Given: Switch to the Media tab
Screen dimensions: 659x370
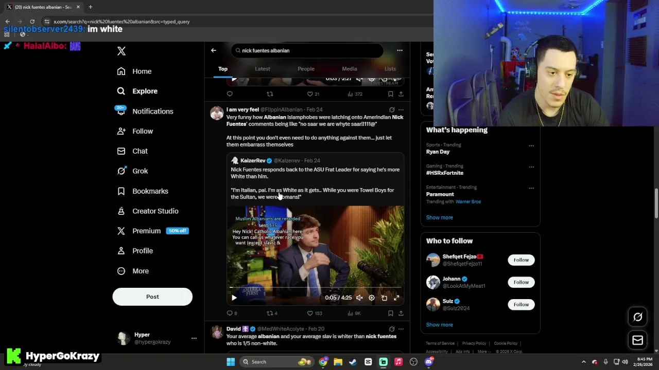Looking at the screenshot, I should click(350, 69).
